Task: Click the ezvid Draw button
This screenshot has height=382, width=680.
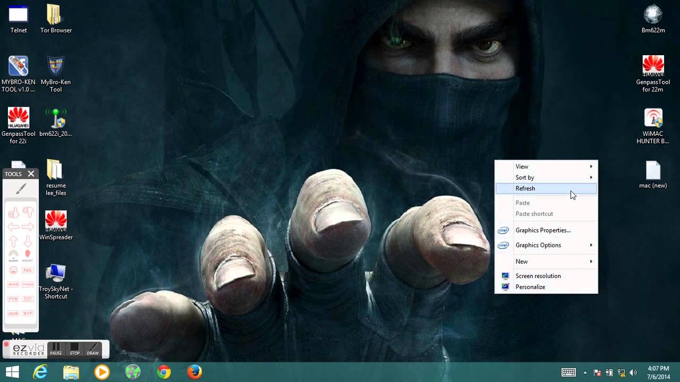Action: pyautogui.click(x=93, y=349)
